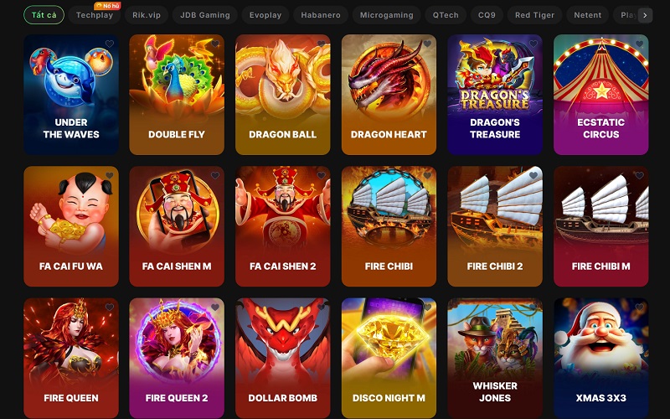The height and width of the screenshot is (419, 670).
Task: Add Ecstatic Circus to favorites via heart
Action: [x=639, y=44]
